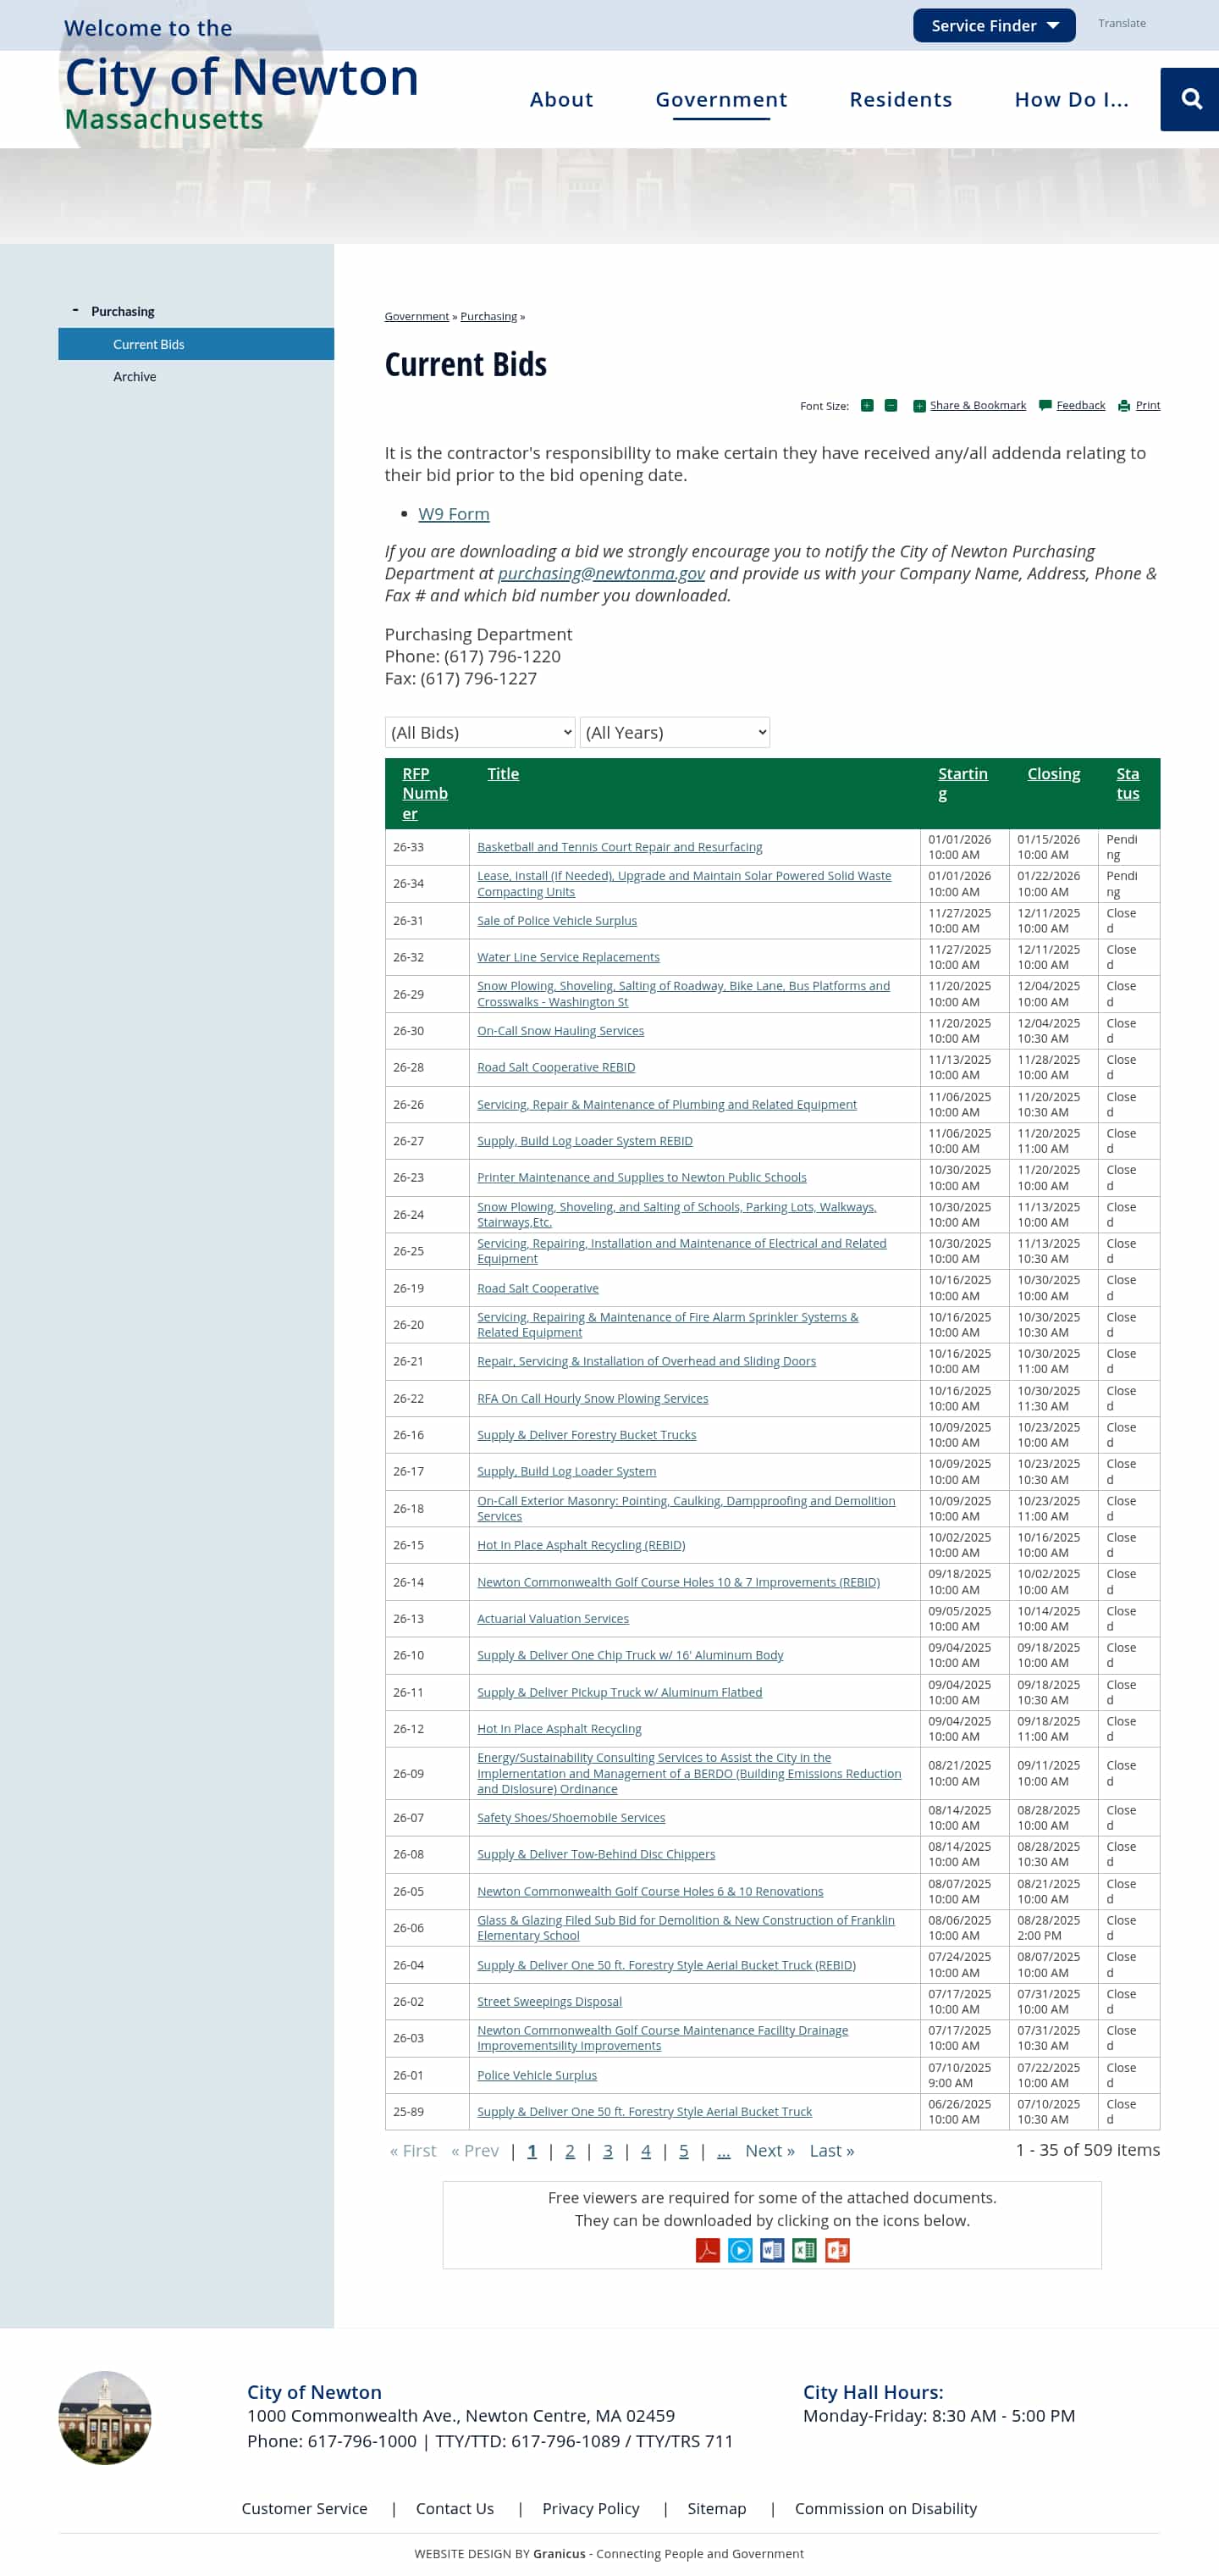Open the (All Years) filter dropdown

pyautogui.click(x=675, y=732)
